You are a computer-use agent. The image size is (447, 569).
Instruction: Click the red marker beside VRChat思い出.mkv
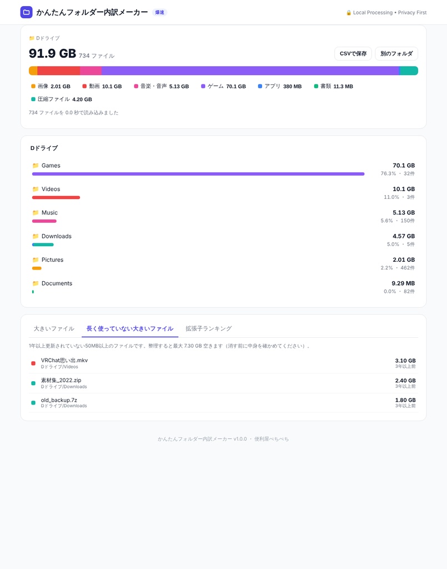click(x=33, y=363)
